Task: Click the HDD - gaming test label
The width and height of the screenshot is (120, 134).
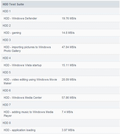Action: click(12, 33)
